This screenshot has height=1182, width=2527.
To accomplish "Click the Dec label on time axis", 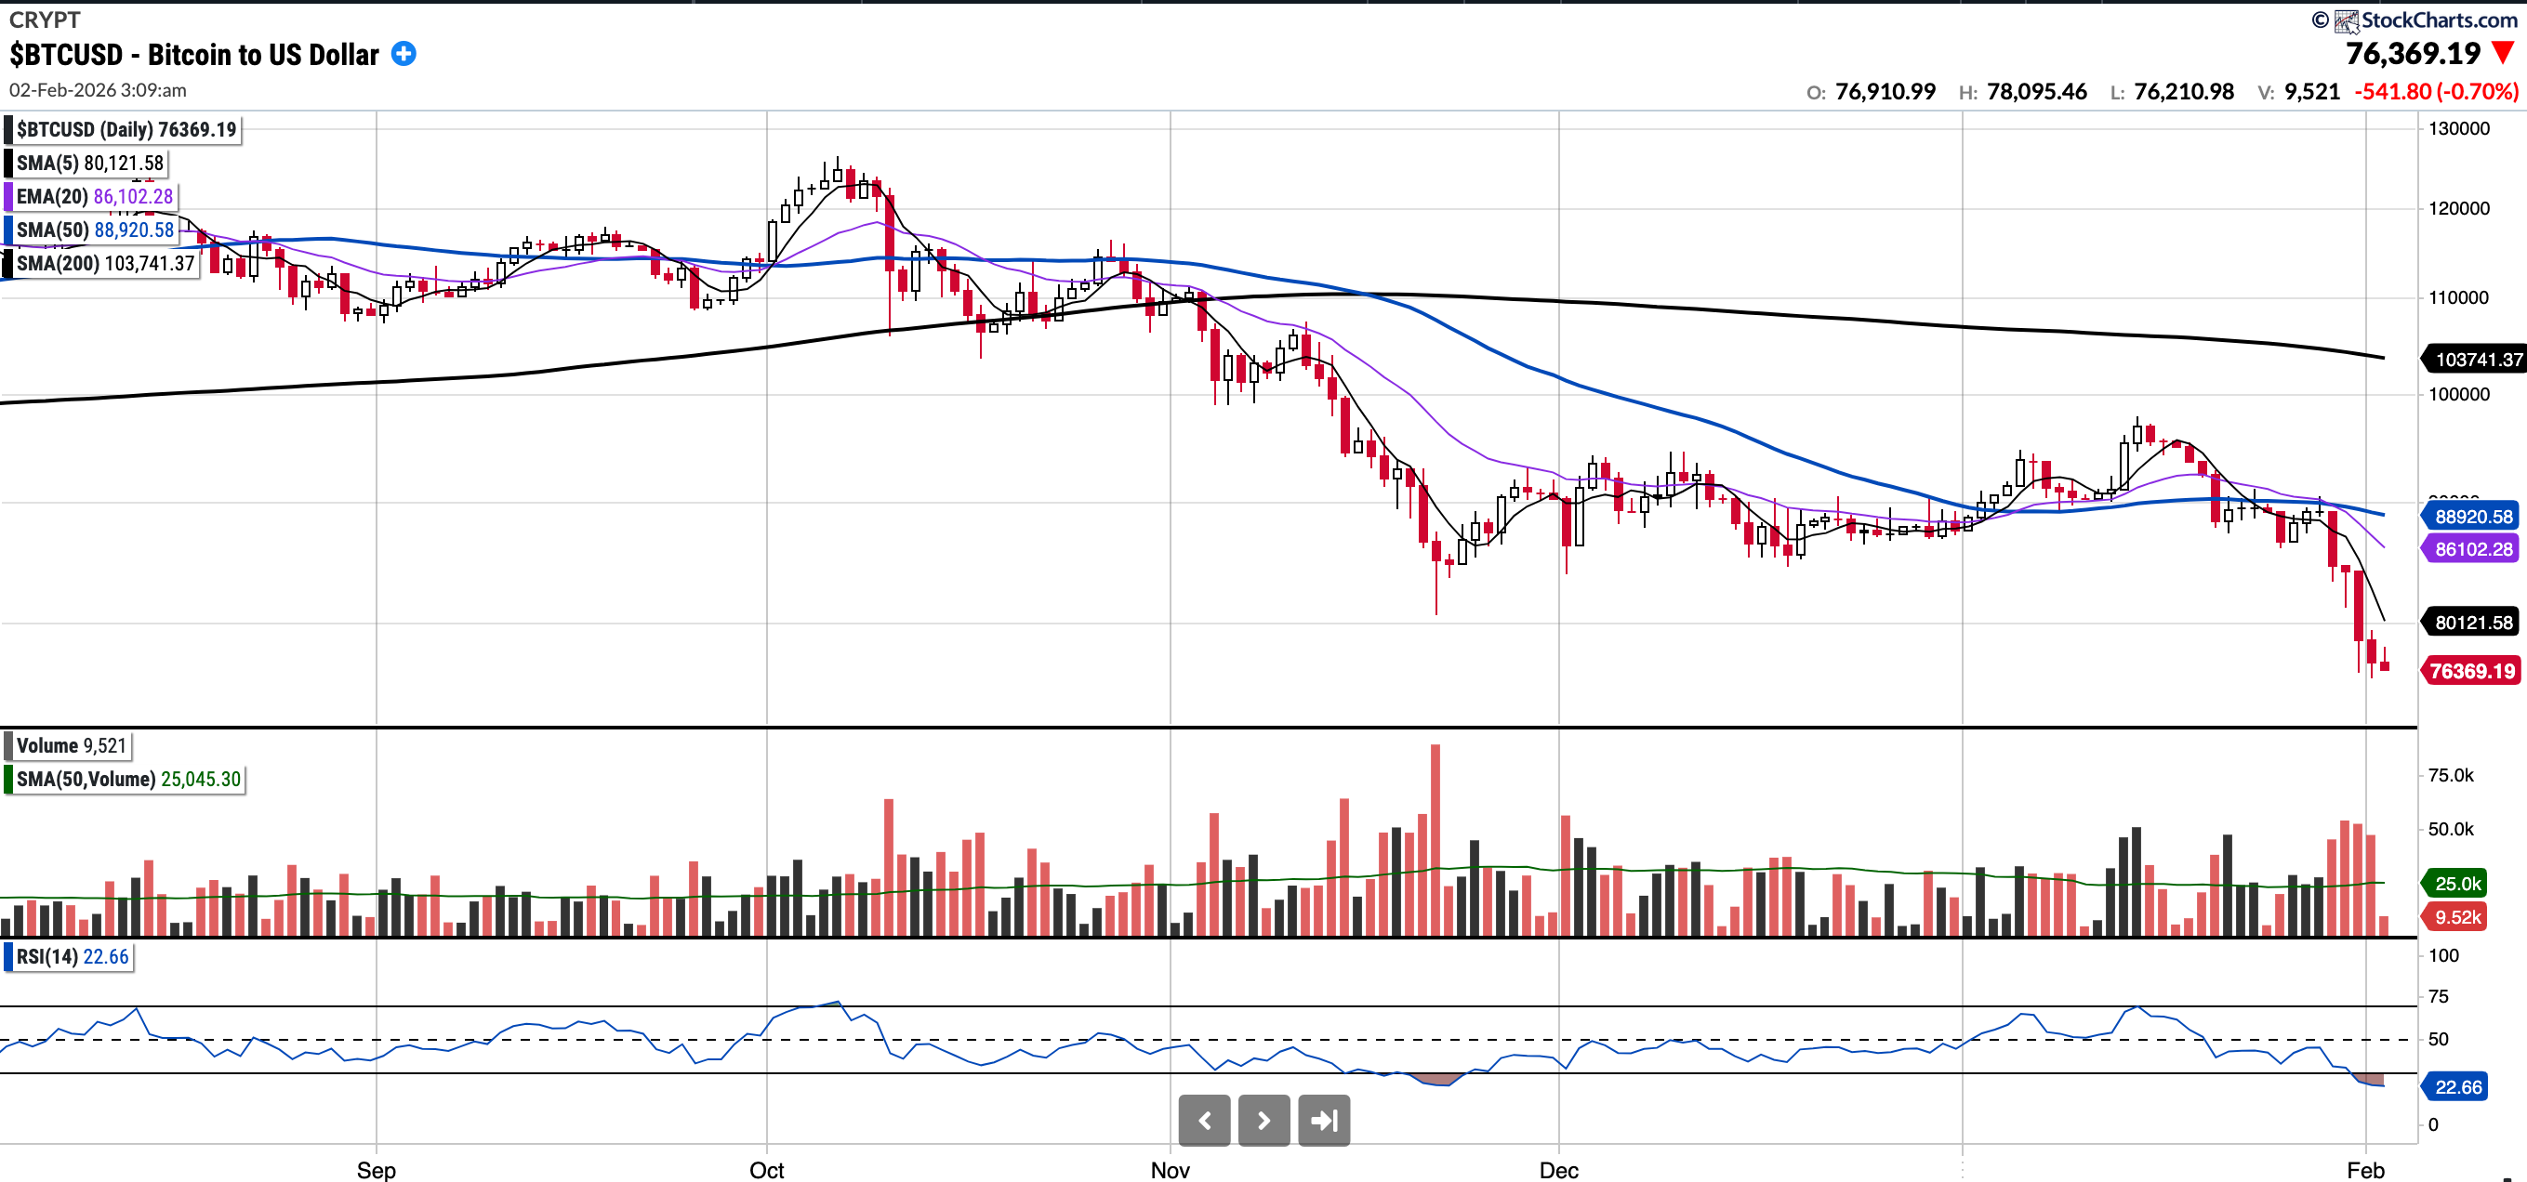I will (1558, 1170).
